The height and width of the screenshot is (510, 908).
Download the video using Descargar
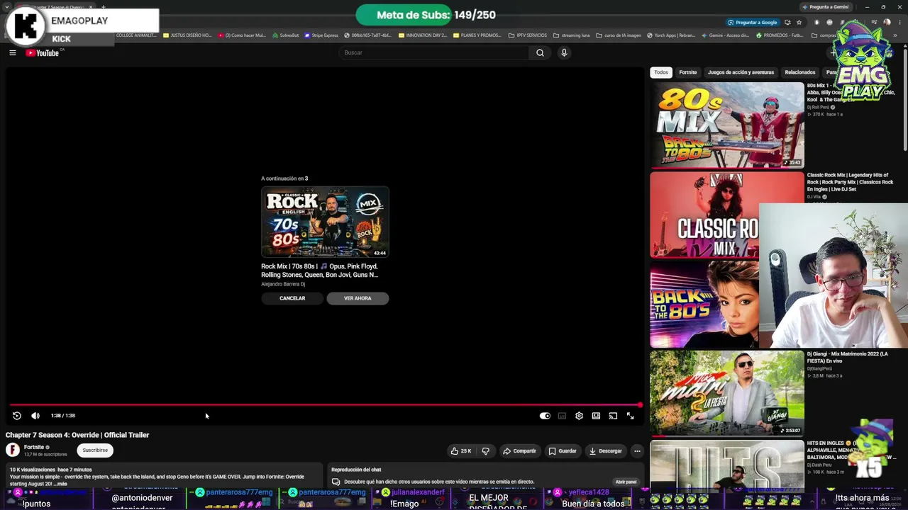[x=605, y=450]
